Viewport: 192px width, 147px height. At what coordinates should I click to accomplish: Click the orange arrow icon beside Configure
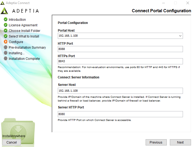(x=6, y=42)
